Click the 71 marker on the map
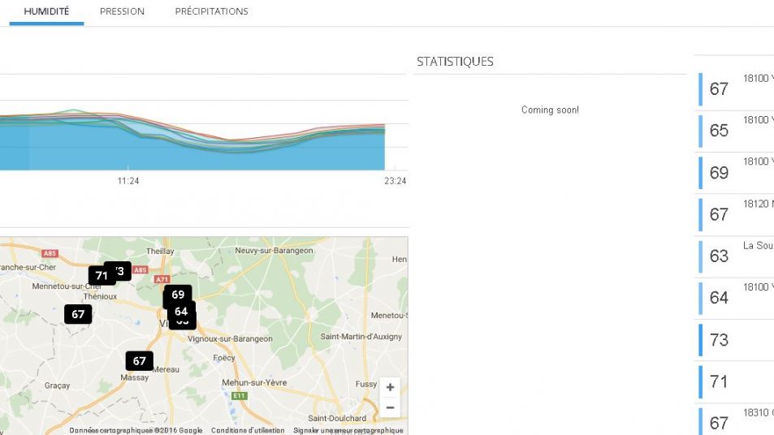The image size is (774, 435). click(x=101, y=276)
